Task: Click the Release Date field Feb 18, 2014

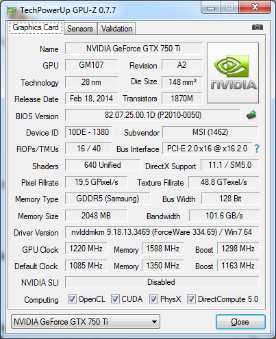Action: click(92, 99)
